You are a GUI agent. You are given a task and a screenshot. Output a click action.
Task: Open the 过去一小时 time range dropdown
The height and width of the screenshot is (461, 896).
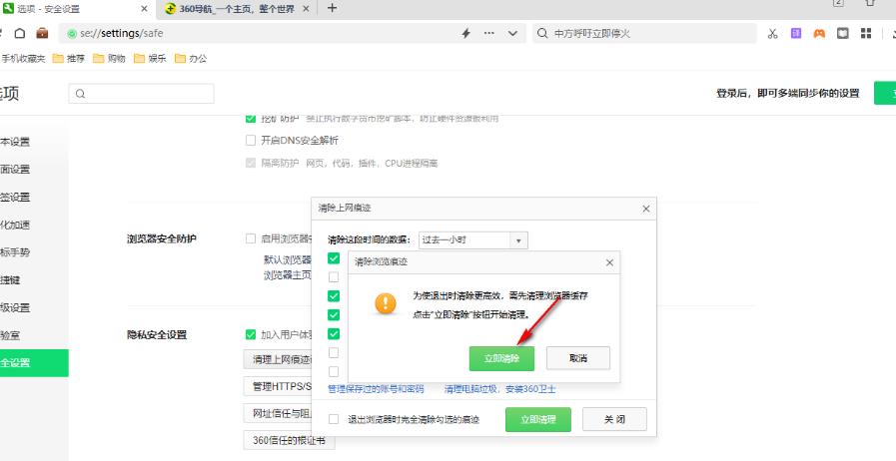(473, 240)
